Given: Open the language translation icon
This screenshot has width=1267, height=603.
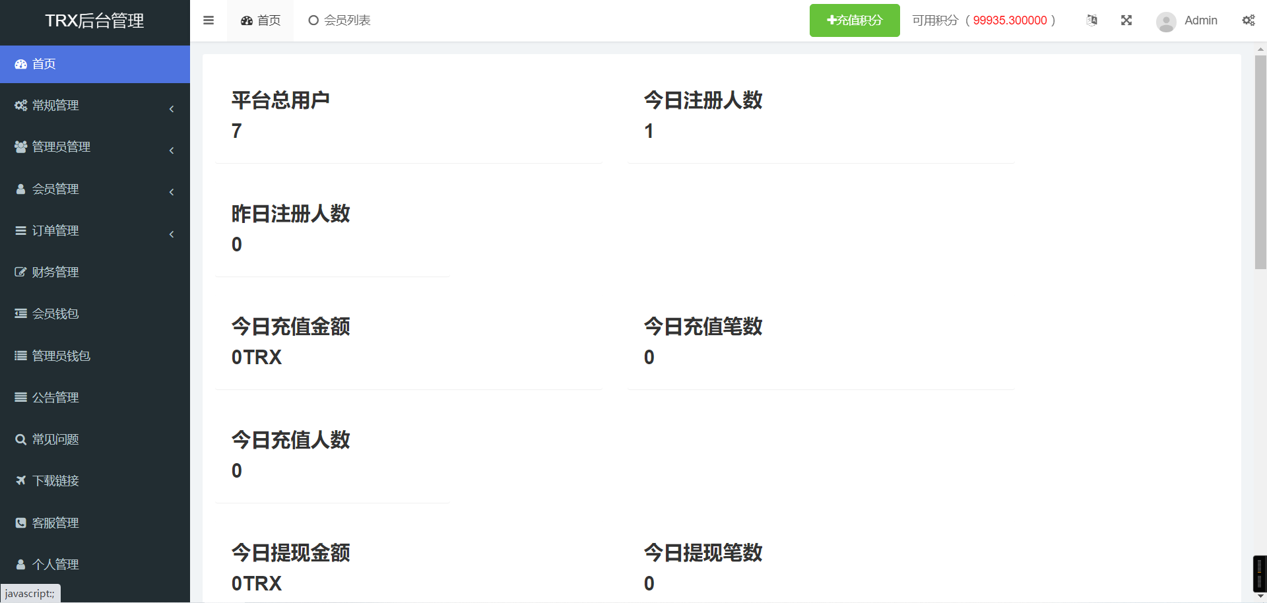Looking at the screenshot, I should click(x=1092, y=20).
